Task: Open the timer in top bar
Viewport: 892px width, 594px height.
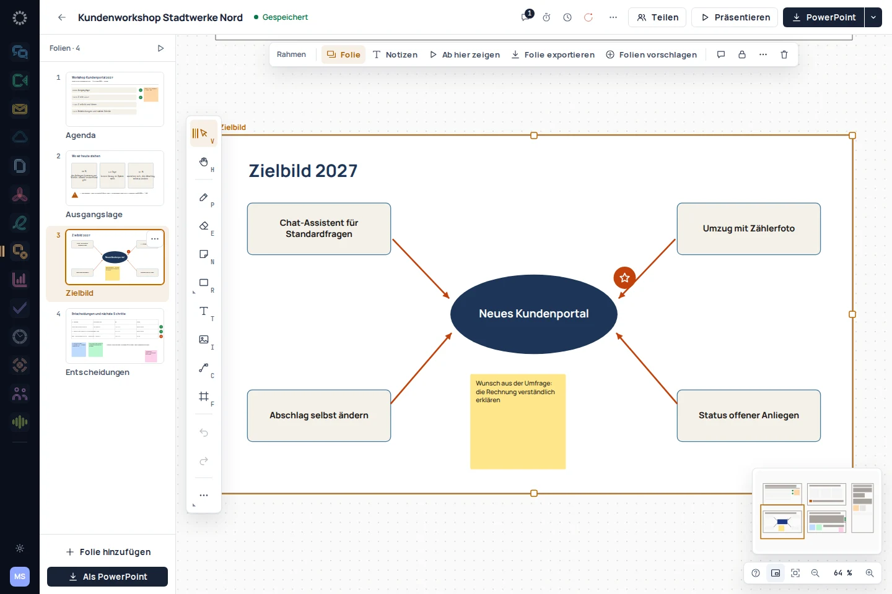Action: tap(546, 17)
